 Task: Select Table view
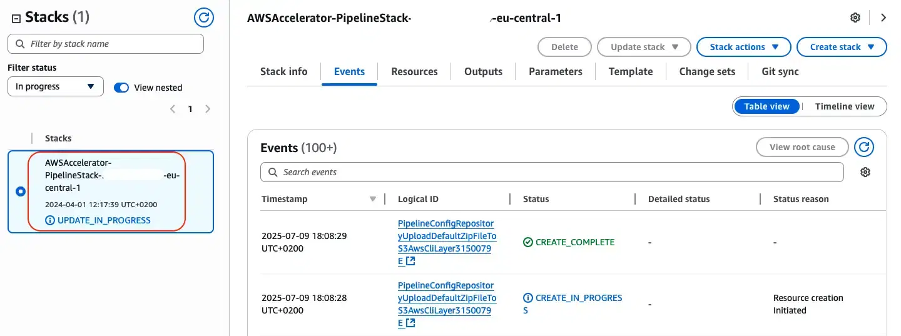pyautogui.click(x=767, y=106)
